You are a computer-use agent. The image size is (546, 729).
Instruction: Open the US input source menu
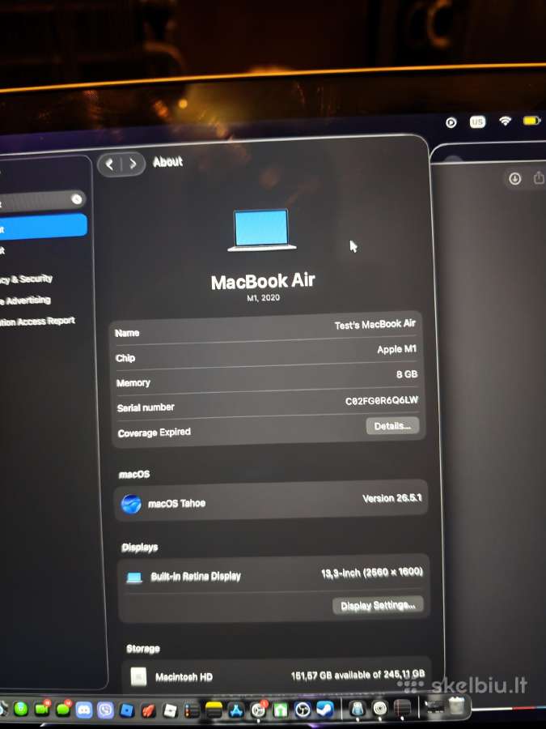coord(477,122)
